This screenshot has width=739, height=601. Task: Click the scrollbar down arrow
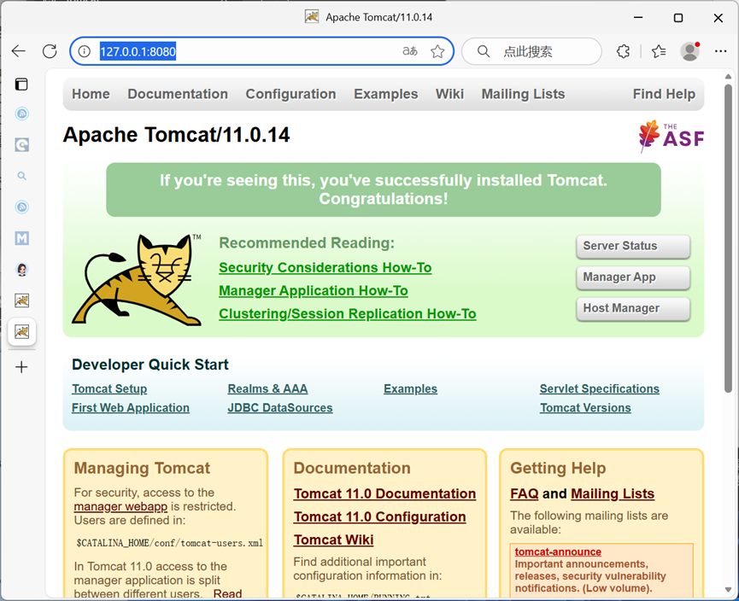(x=728, y=590)
